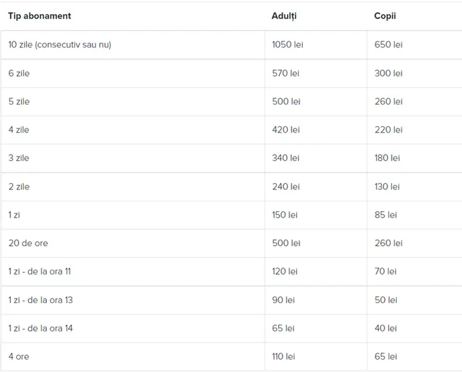Select the '1 zi - de la ora 14' cell
Screen dimensions: 462x372
click(40, 328)
